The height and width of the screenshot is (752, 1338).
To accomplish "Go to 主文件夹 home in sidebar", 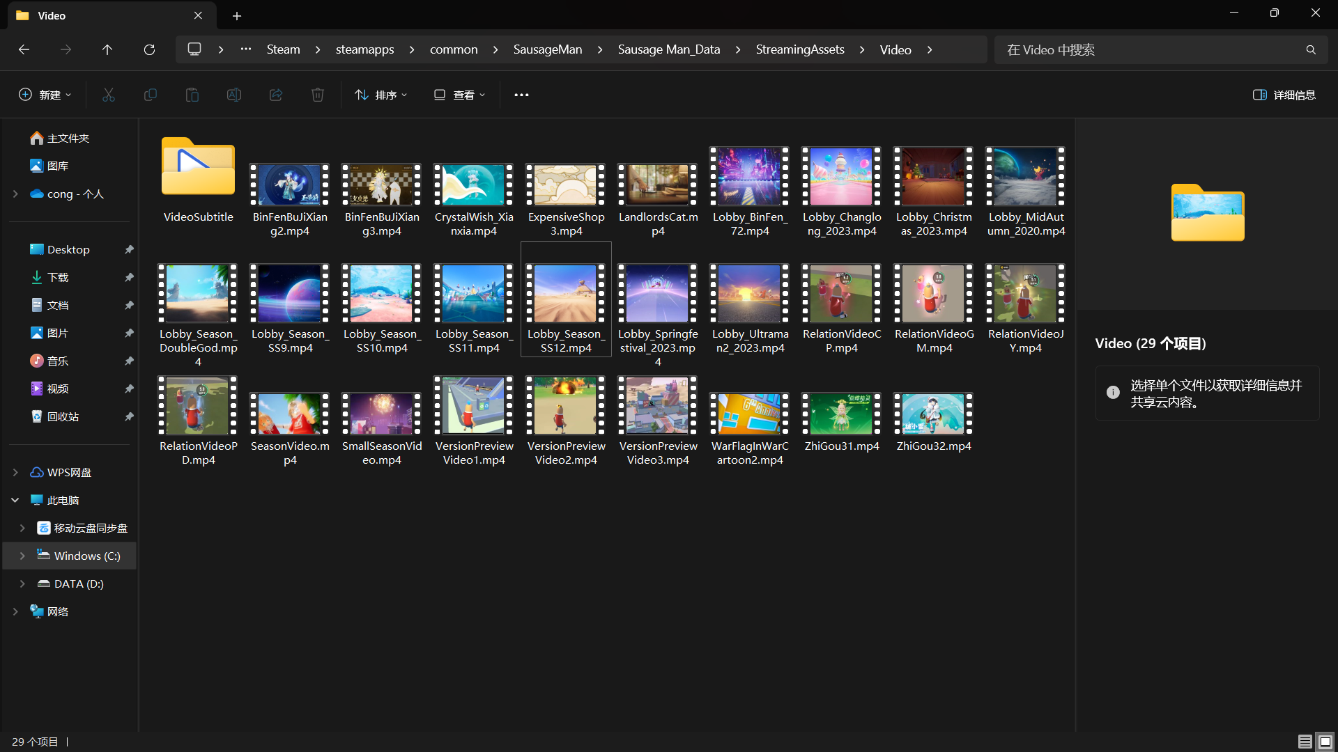I will click(x=68, y=138).
